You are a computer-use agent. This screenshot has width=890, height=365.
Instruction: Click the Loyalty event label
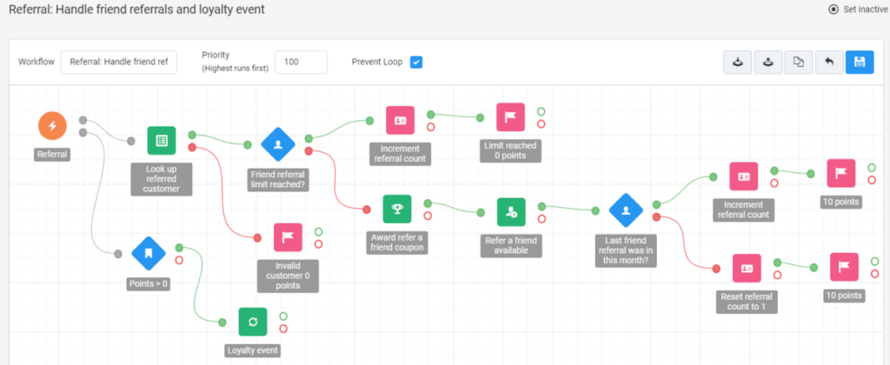pos(253,350)
